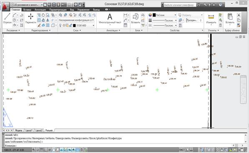Open the AutoCAD application menu button
The height and width of the screenshot is (153, 249).
click(5, 6)
